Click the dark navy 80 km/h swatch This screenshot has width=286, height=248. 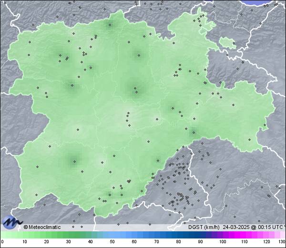click(x=179, y=235)
